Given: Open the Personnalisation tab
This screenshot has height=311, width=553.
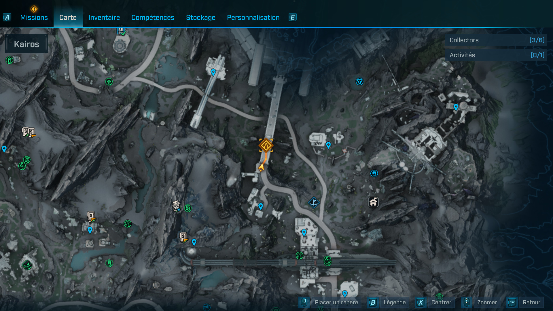Looking at the screenshot, I should coord(253,18).
